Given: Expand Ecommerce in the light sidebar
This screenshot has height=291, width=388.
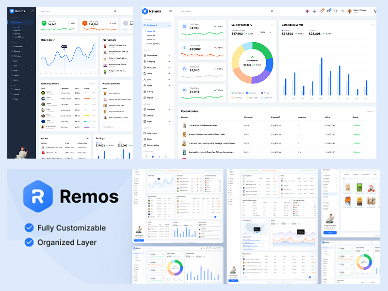Looking at the screenshot, I should point(157,55).
